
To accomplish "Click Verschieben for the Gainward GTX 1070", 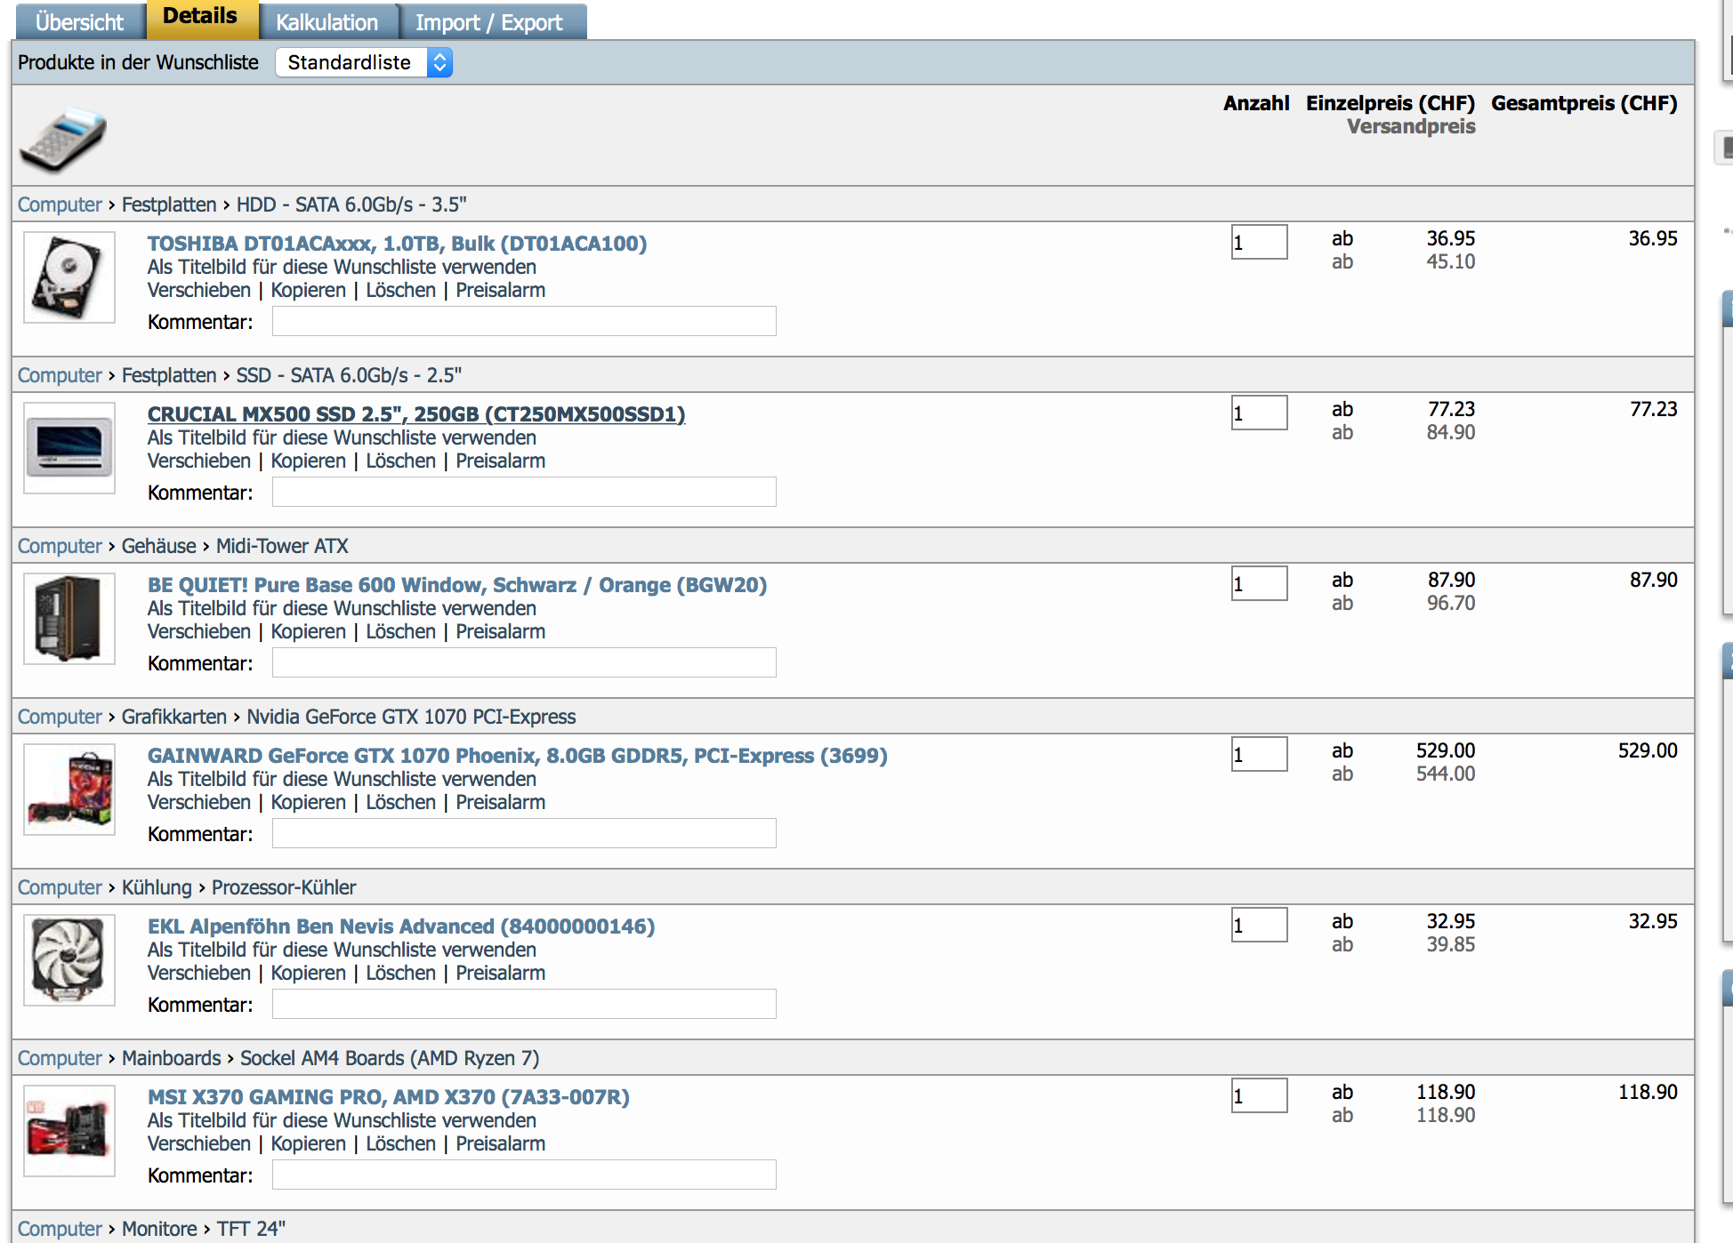I will (199, 802).
